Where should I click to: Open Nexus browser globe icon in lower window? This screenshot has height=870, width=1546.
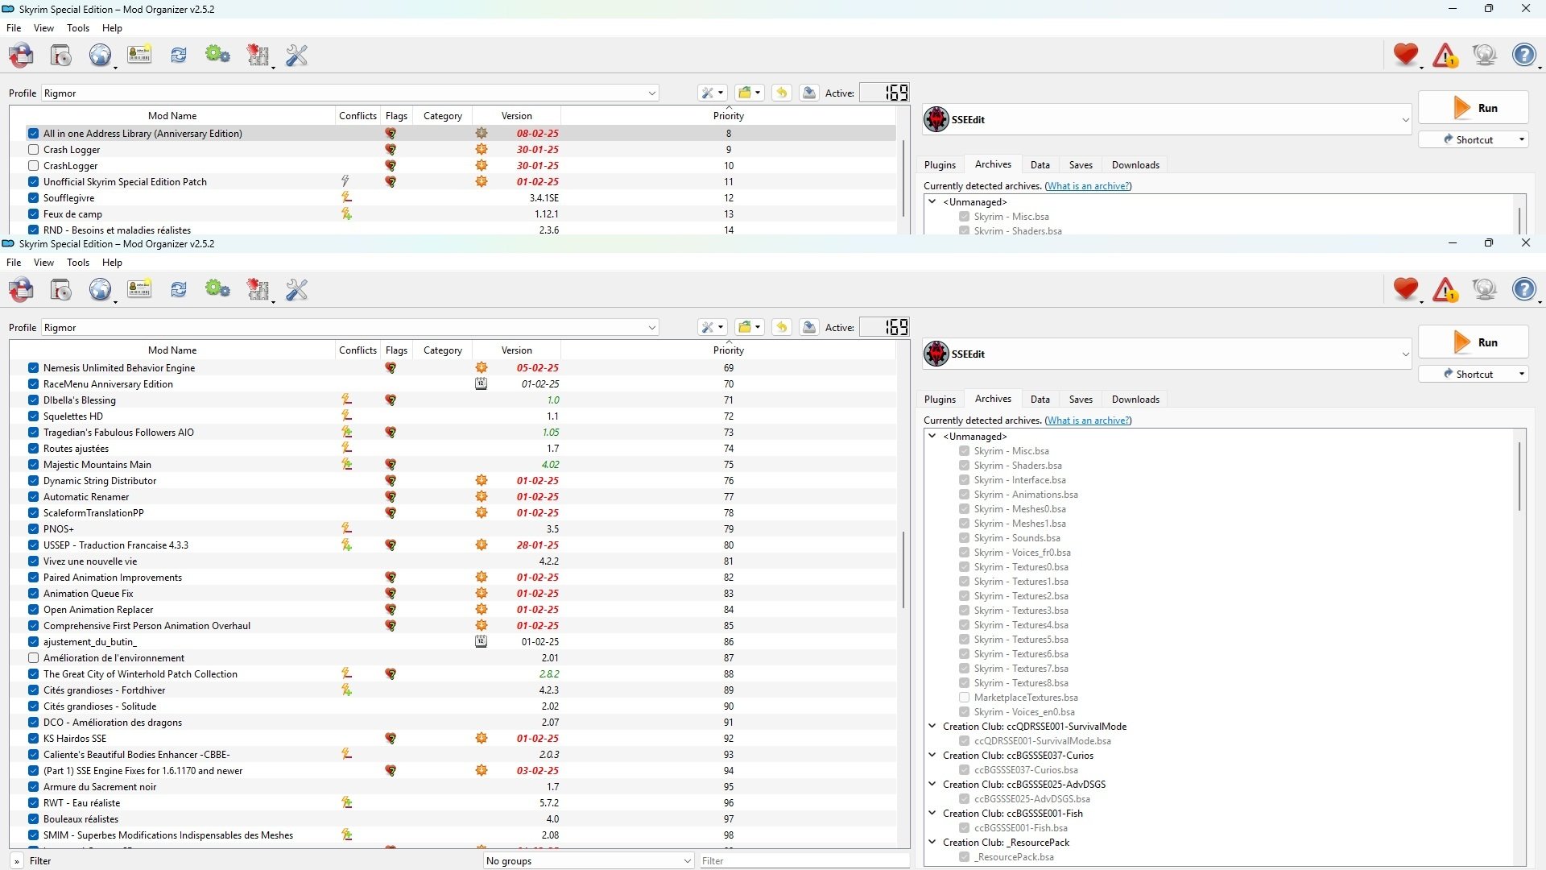click(101, 290)
